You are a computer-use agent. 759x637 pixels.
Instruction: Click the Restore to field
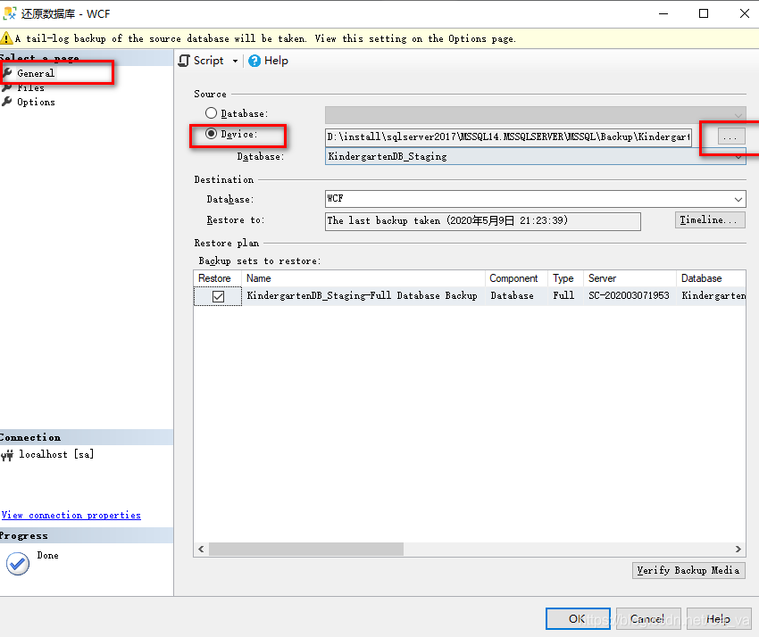[483, 221]
